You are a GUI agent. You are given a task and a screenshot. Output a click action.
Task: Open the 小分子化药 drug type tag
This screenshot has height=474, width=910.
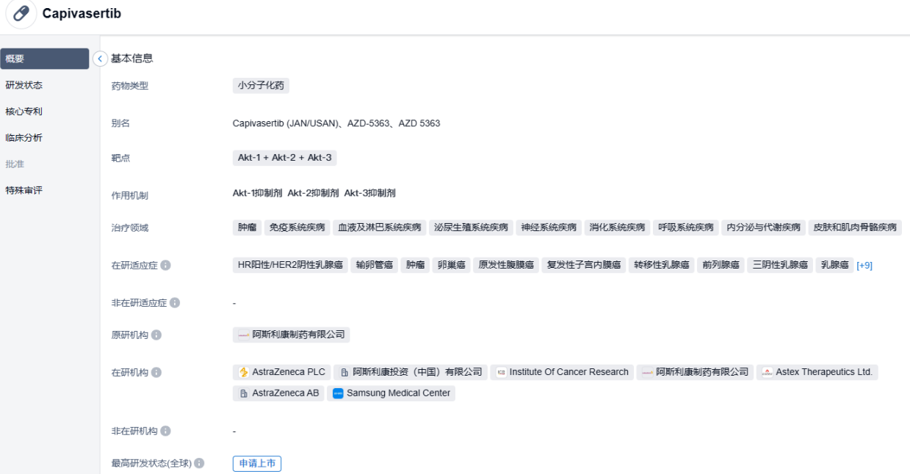coord(261,86)
